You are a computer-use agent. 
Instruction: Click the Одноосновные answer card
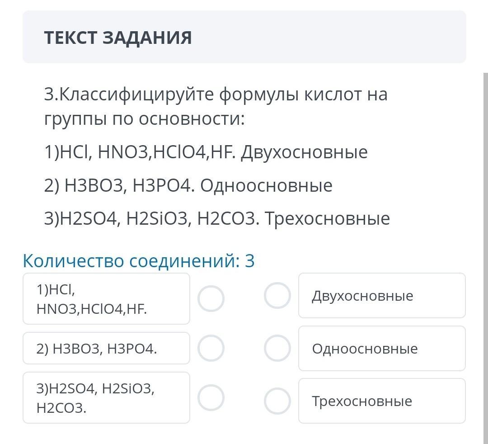[382, 348]
